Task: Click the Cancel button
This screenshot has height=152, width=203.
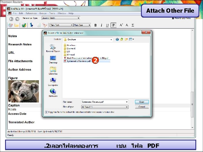Action: point(142,107)
